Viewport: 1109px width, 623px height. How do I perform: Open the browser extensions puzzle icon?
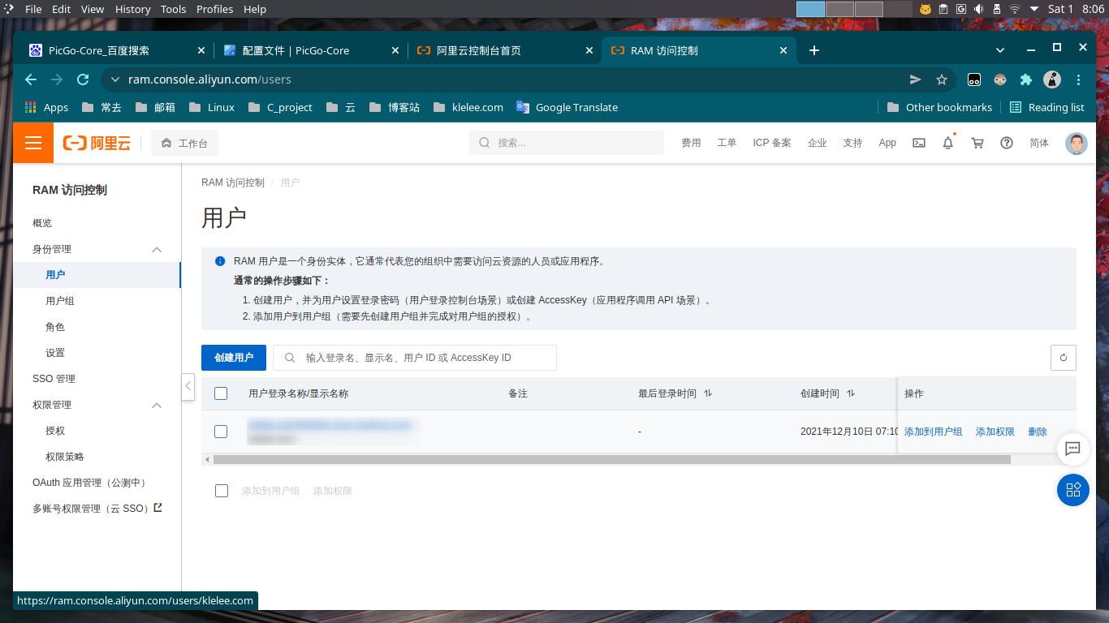tap(1026, 79)
